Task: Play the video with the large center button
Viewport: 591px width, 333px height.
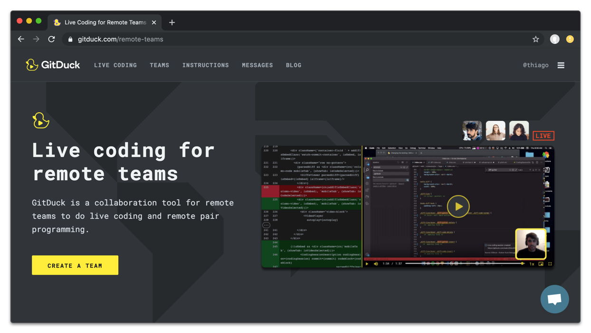Action: pyautogui.click(x=458, y=206)
